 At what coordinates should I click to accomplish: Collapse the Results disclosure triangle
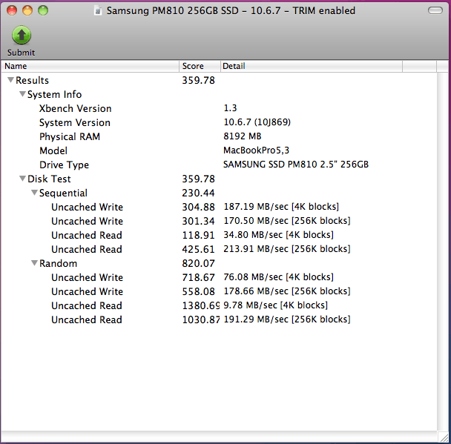[x=10, y=80]
